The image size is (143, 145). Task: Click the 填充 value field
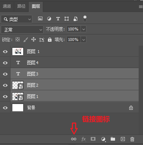[x=74, y=40]
